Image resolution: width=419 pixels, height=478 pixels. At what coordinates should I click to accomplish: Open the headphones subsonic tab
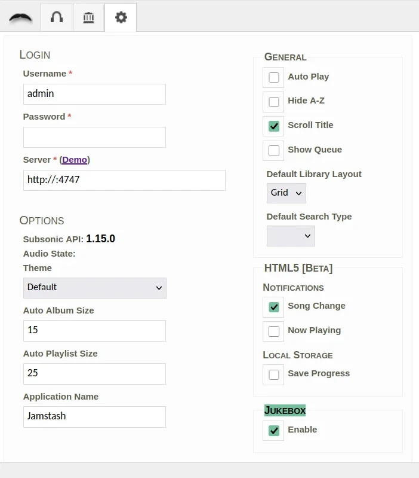pyautogui.click(x=57, y=17)
